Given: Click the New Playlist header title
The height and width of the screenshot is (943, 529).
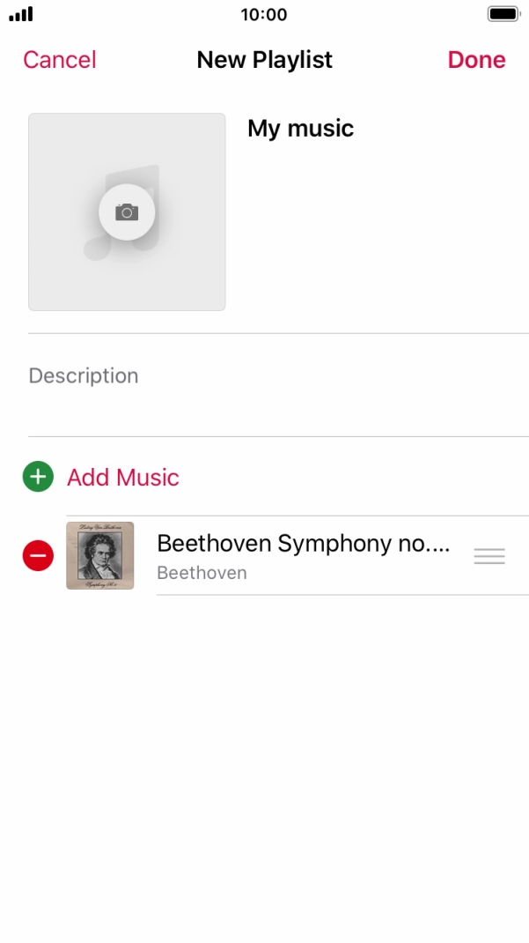Looking at the screenshot, I should point(265,60).
